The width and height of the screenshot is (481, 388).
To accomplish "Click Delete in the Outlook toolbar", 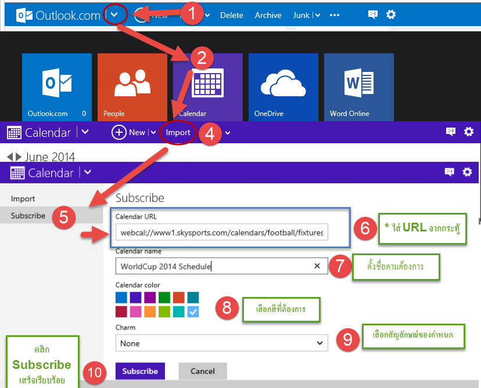I will 232,15.
